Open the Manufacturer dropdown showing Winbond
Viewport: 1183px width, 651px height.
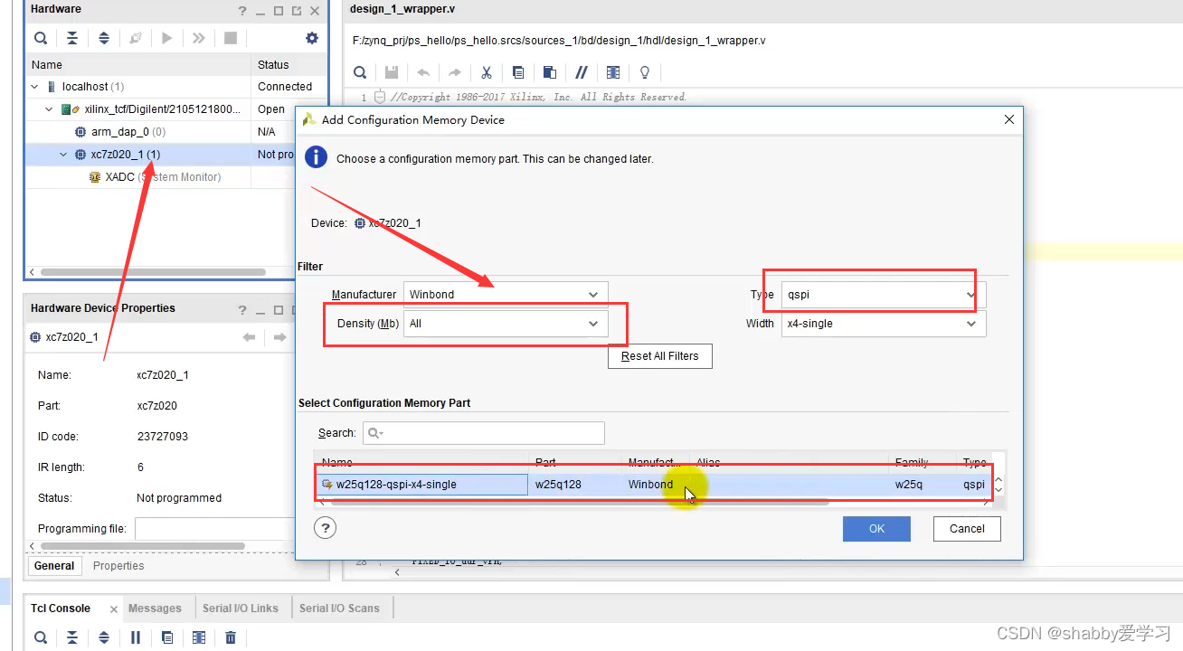505,294
